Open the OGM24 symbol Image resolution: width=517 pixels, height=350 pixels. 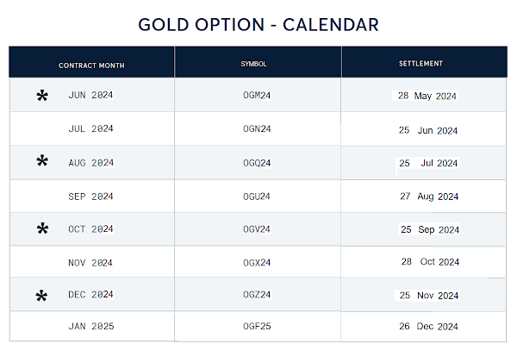[258, 96]
